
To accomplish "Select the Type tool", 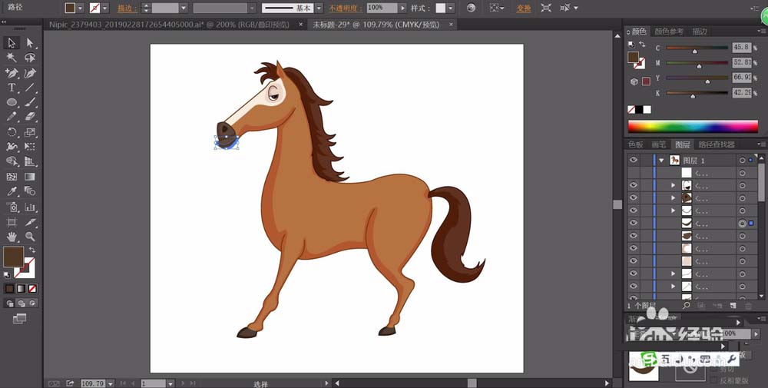I will point(12,88).
